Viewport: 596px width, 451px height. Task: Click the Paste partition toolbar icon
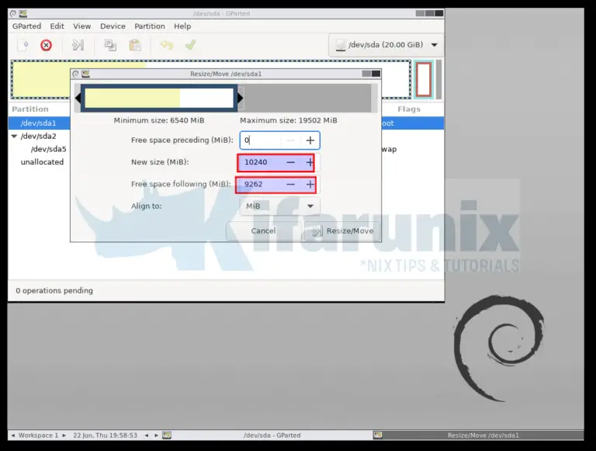tap(135, 45)
